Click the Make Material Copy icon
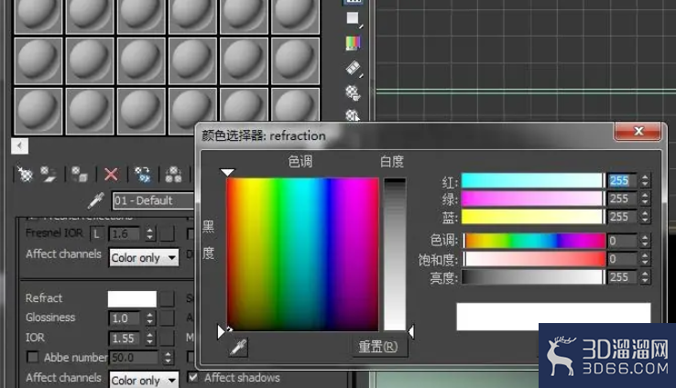Viewport: 676px width, 388px height. pyautogui.click(x=142, y=175)
